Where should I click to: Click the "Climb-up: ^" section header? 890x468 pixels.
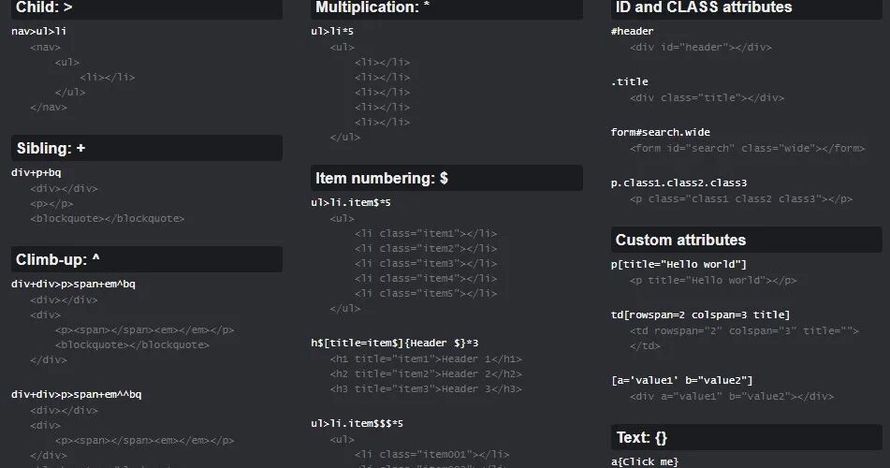pyautogui.click(x=57, y=259)
